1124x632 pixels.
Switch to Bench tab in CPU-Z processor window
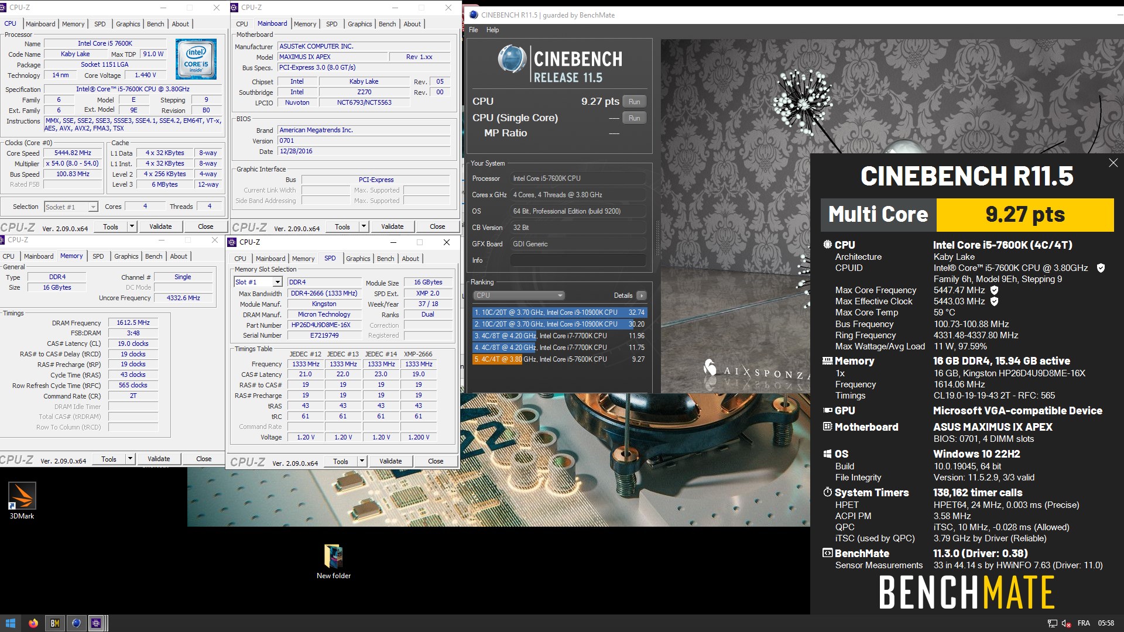(x=155, y=24)
